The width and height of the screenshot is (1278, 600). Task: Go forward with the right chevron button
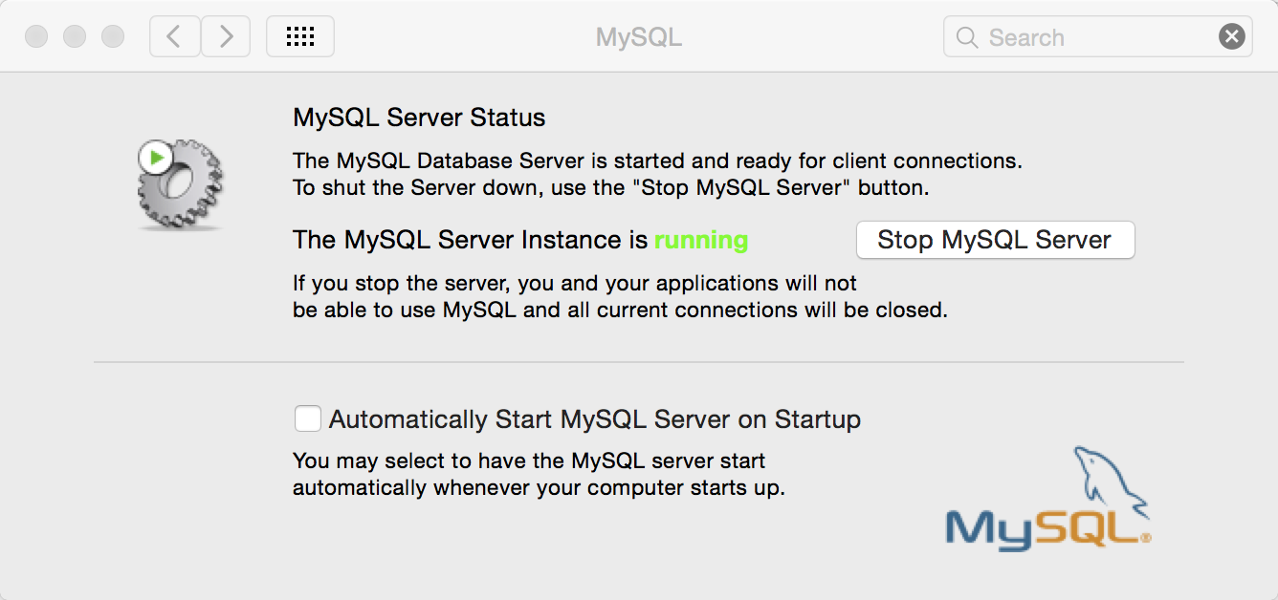[226, 36]
